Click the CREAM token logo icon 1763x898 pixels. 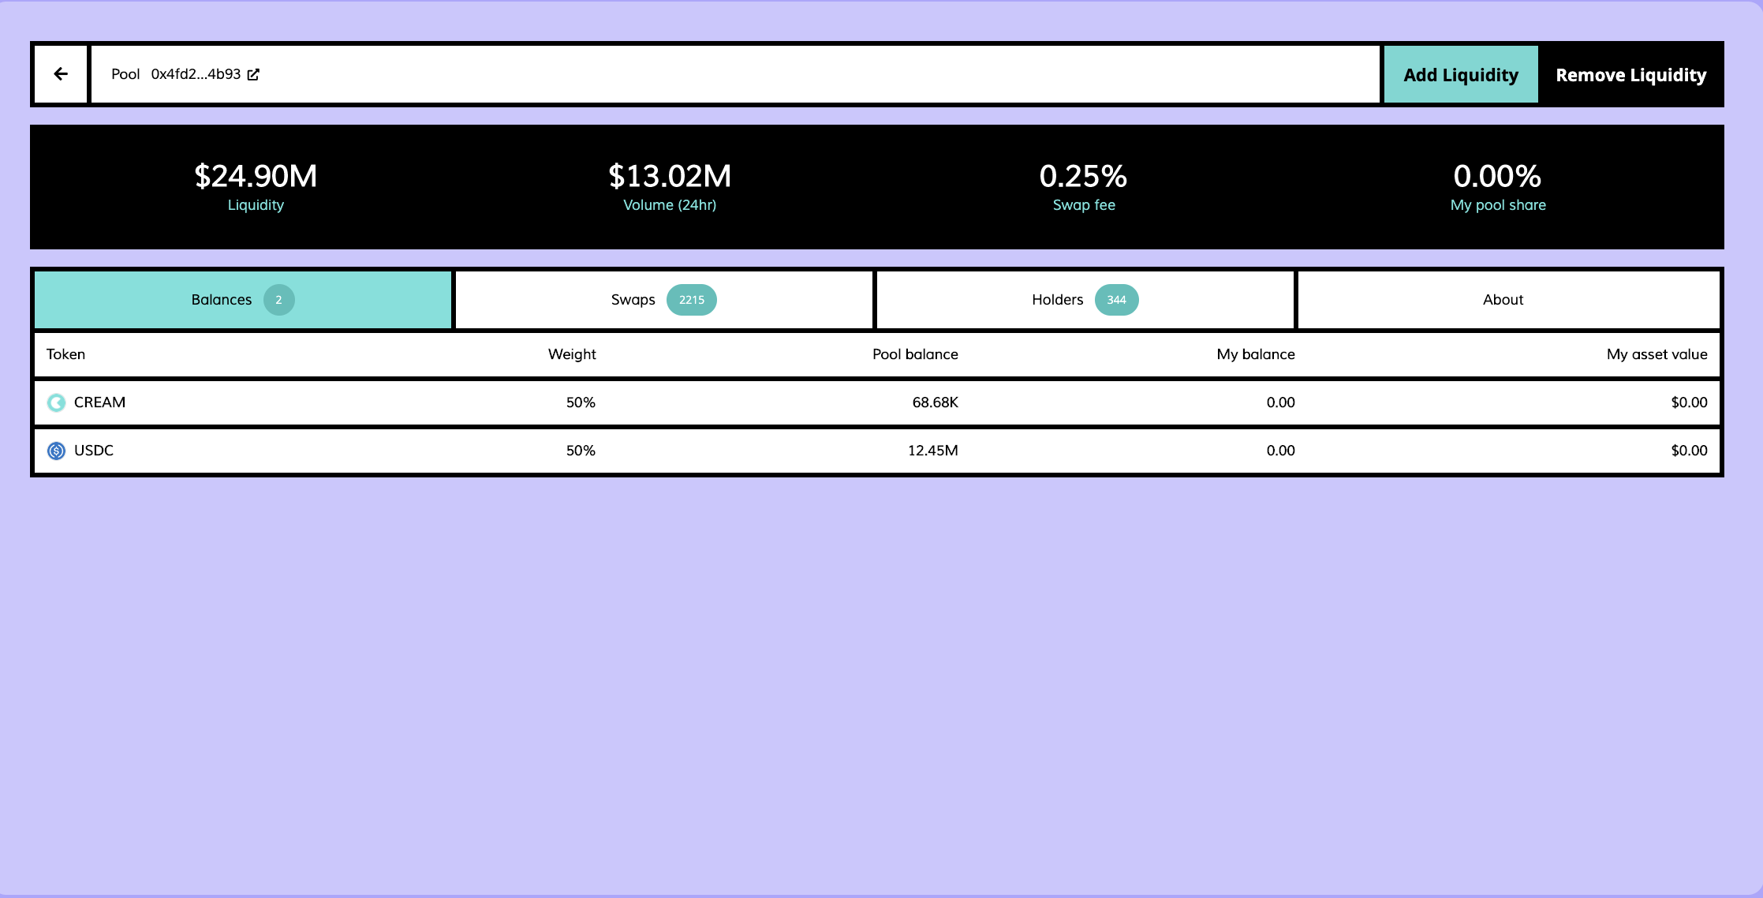56,403
